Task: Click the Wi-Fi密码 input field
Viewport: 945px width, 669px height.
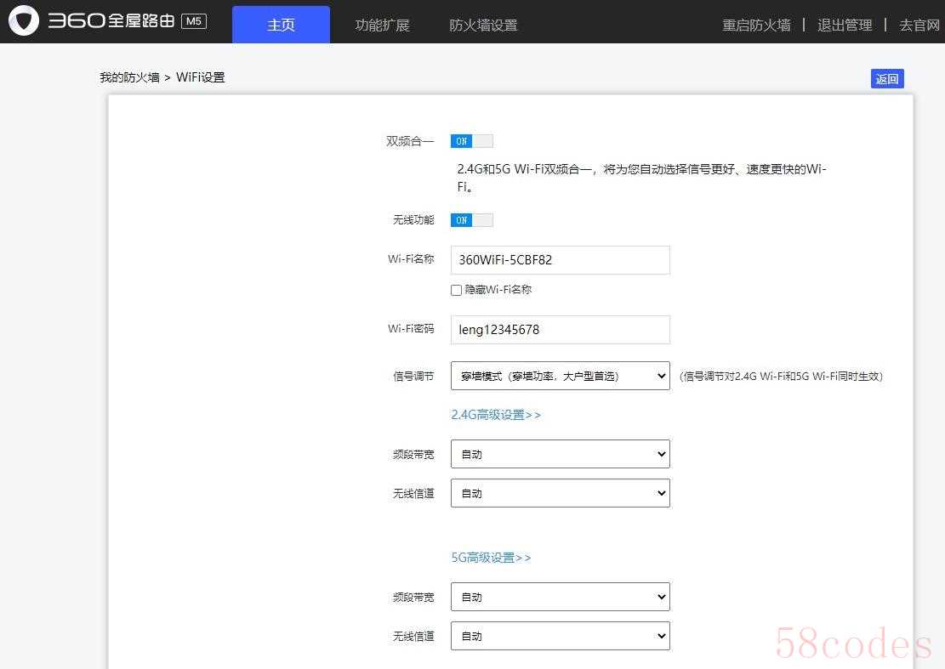Action: pyautogui.click(x=560, y=330)
